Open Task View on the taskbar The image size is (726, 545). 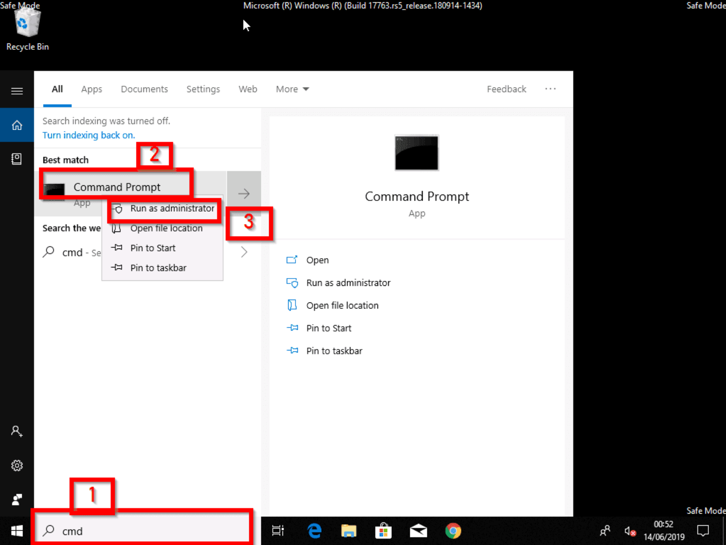pos(278,531)
